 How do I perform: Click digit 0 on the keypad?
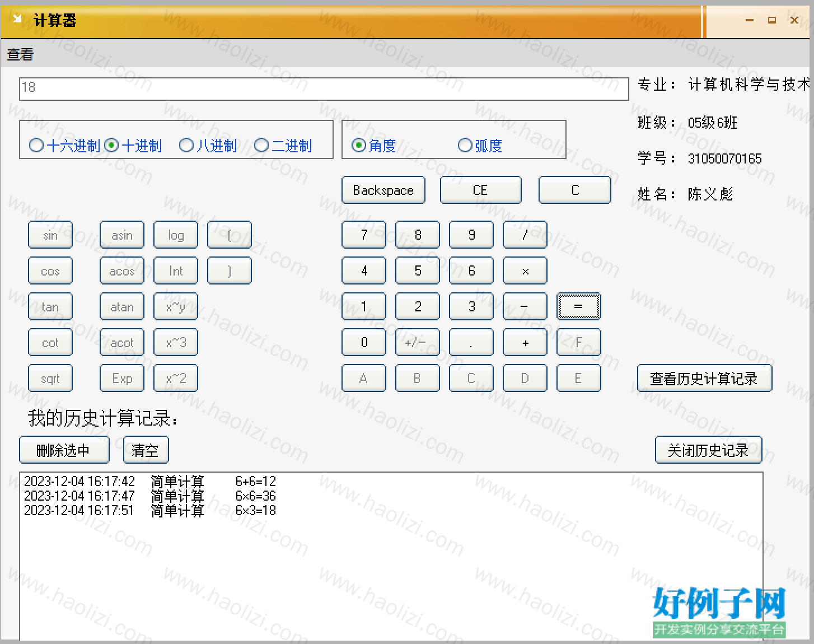point(364,342)
